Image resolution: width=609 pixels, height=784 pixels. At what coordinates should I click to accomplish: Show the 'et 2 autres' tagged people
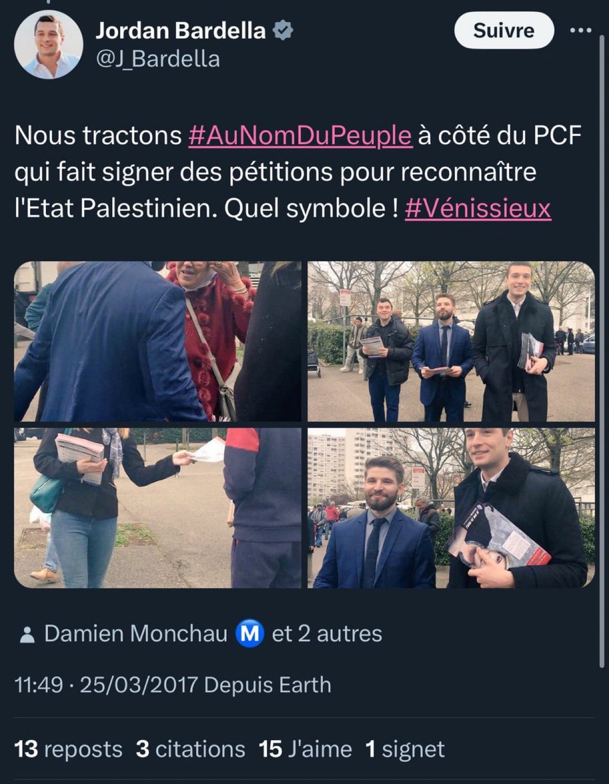pos(326,633)
